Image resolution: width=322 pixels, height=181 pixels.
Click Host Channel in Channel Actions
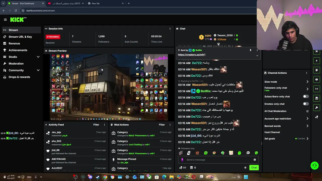point(272,132)
